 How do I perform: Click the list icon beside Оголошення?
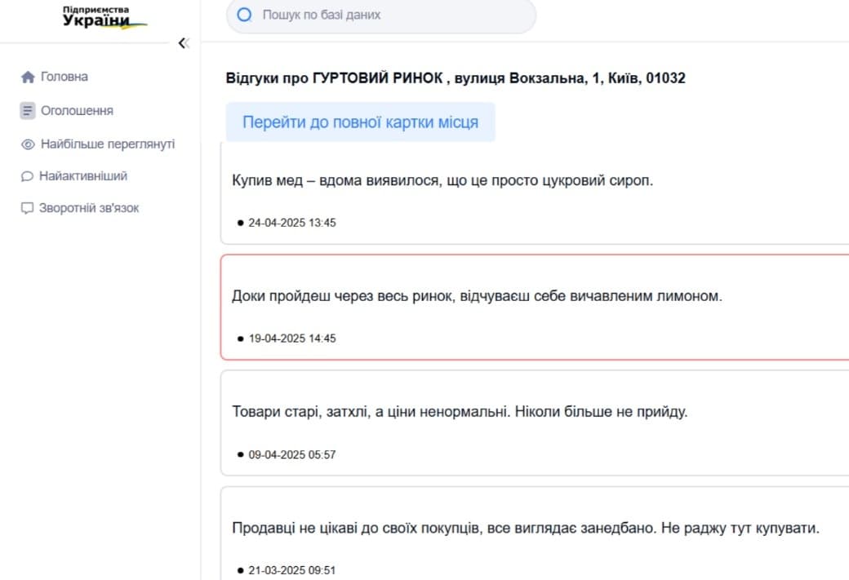[x=28, y=110]
